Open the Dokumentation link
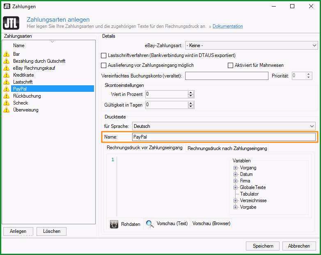Viewport: 321px width, 255px height. point(228,26)
